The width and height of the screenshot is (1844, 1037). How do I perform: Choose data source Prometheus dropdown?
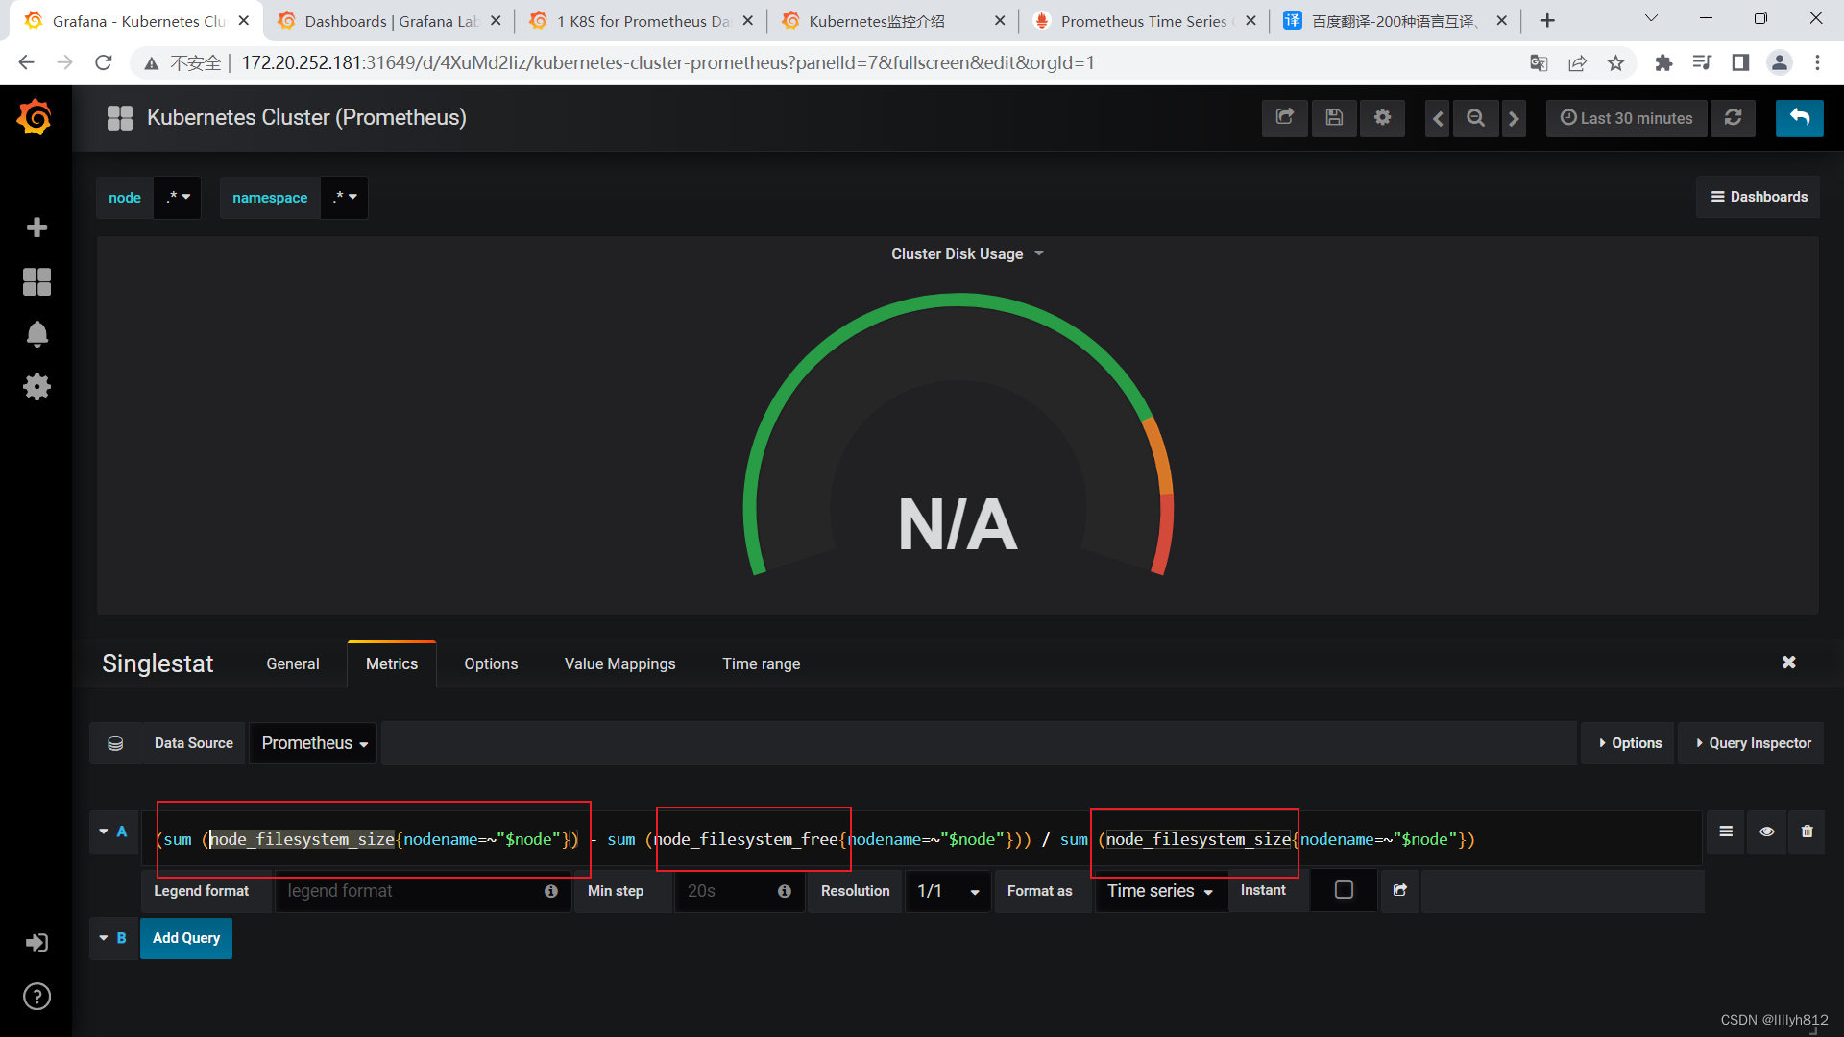click(x=314, y=743)
